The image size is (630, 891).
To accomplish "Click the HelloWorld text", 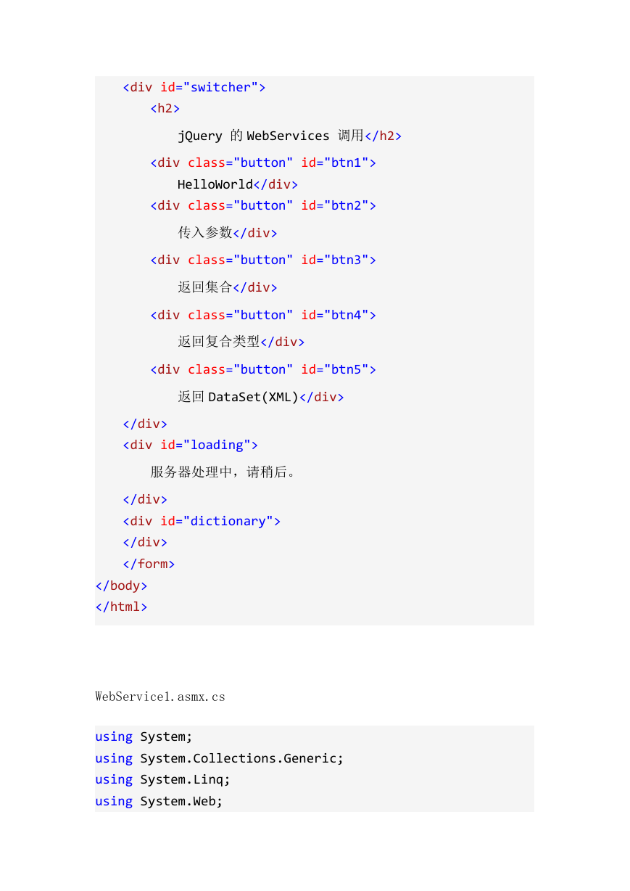I will click(x=215, y=184).
